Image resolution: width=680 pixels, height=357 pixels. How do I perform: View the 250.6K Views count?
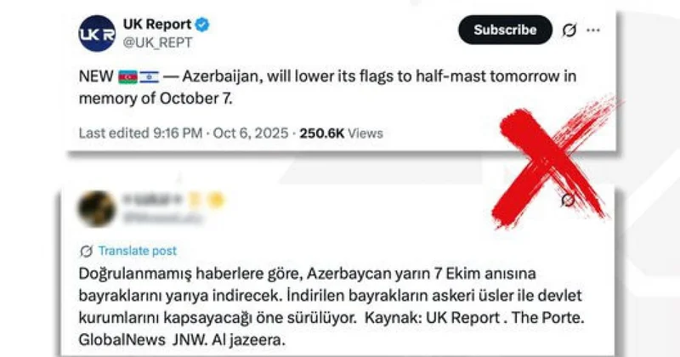342,133
